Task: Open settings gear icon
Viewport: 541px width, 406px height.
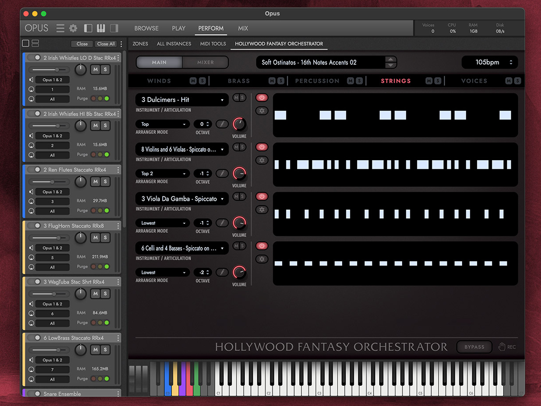Action: pyautogui.click(x=73, y=28)
